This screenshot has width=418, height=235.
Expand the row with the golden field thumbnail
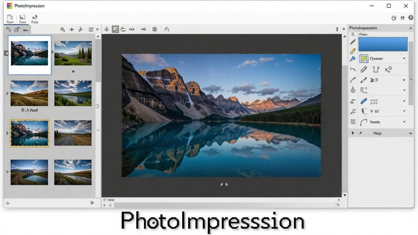click(x=7, y=93)
